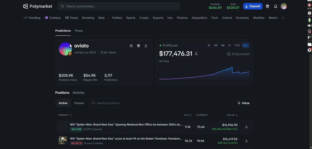
Task: Select the ALL profit range
Action: click(x=245, y=45)
